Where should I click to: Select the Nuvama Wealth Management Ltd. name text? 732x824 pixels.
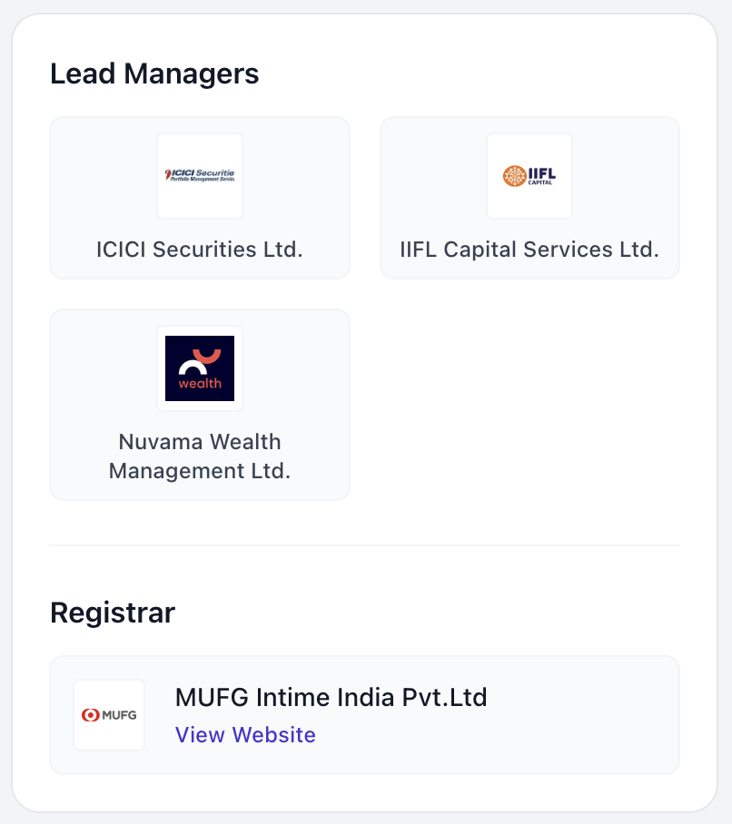click(x=200, y=456)
